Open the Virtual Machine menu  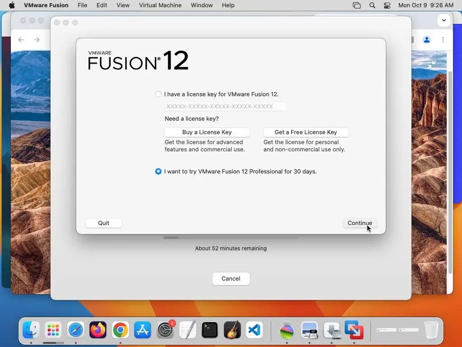pos(160,5)
